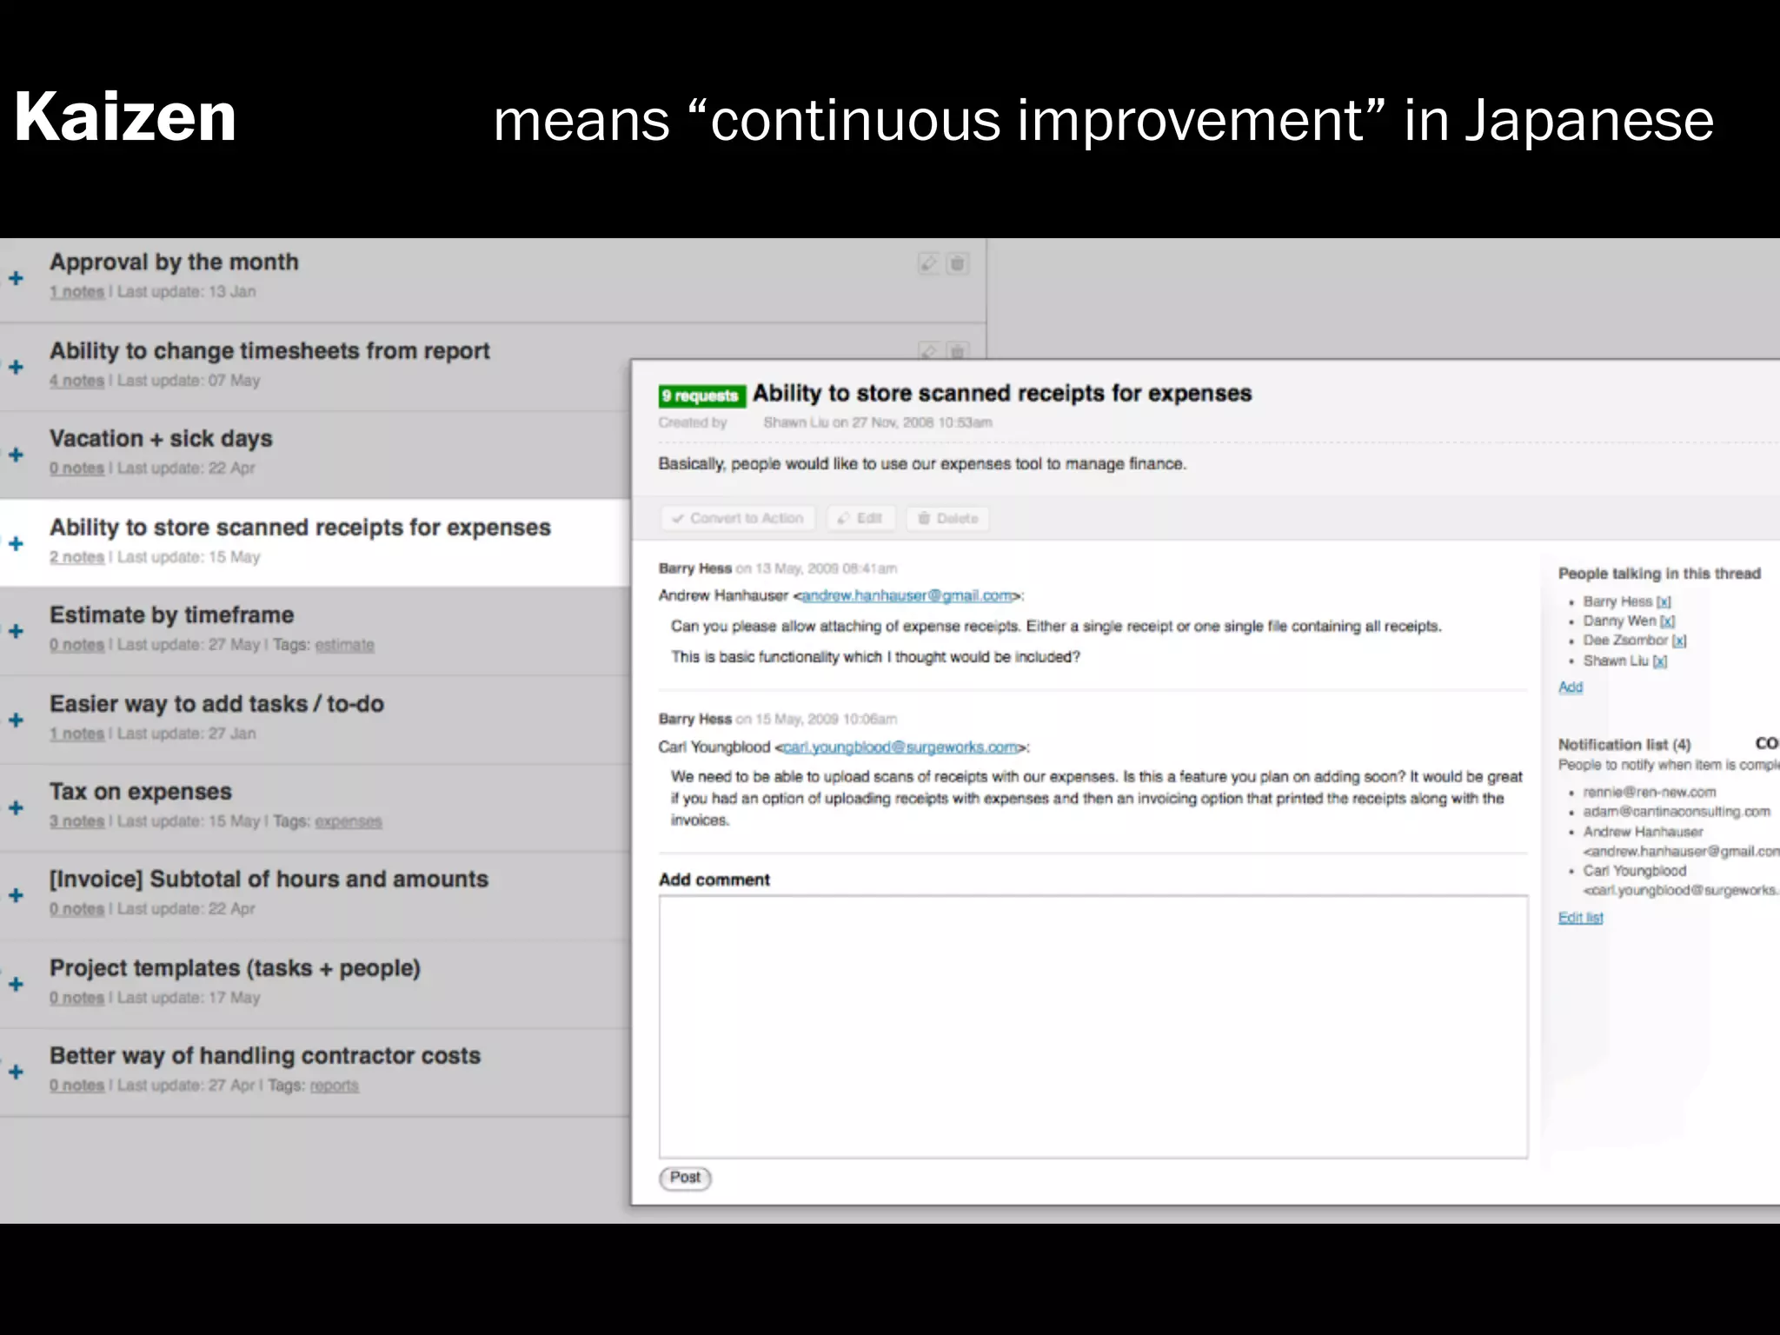1780x1335 pixels.
Task: Expand 'Better way of handling contractor costs' plus
Action: tap(16, 1072)
